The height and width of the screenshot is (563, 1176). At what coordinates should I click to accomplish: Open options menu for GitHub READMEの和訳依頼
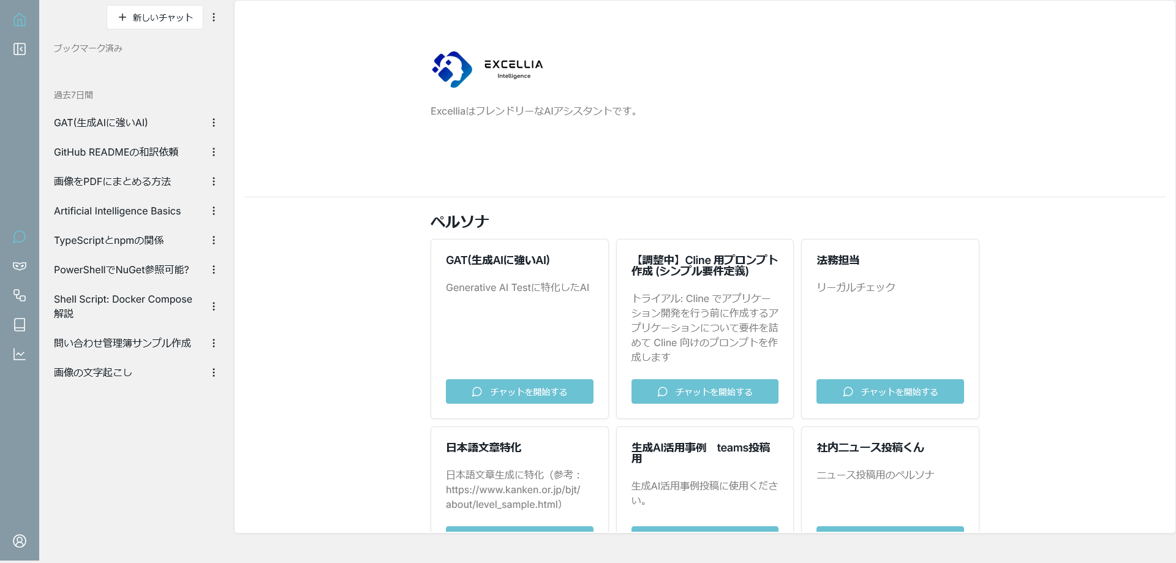click(214, 152)
